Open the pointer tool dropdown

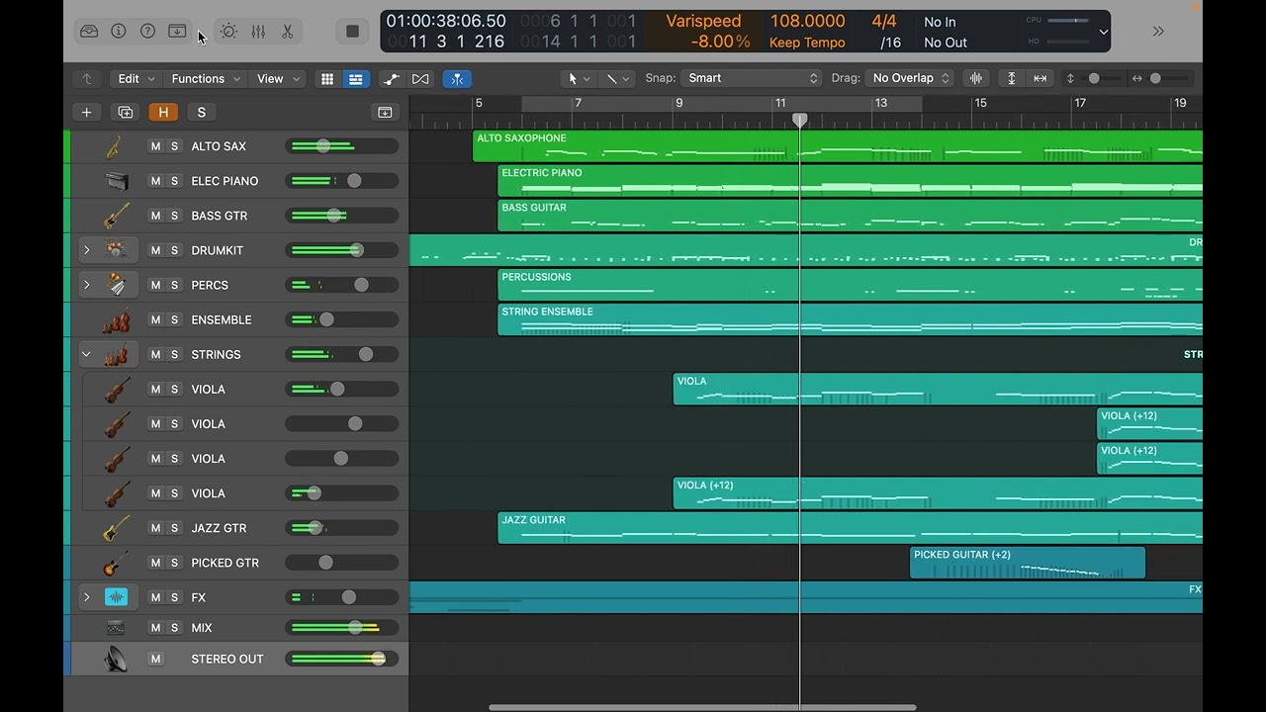[579, 78]
